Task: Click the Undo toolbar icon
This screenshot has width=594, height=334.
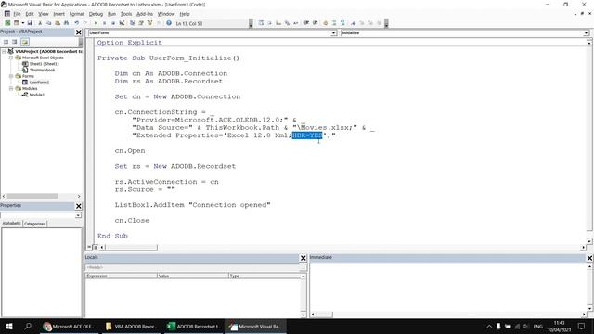Action: coord(77,23)
